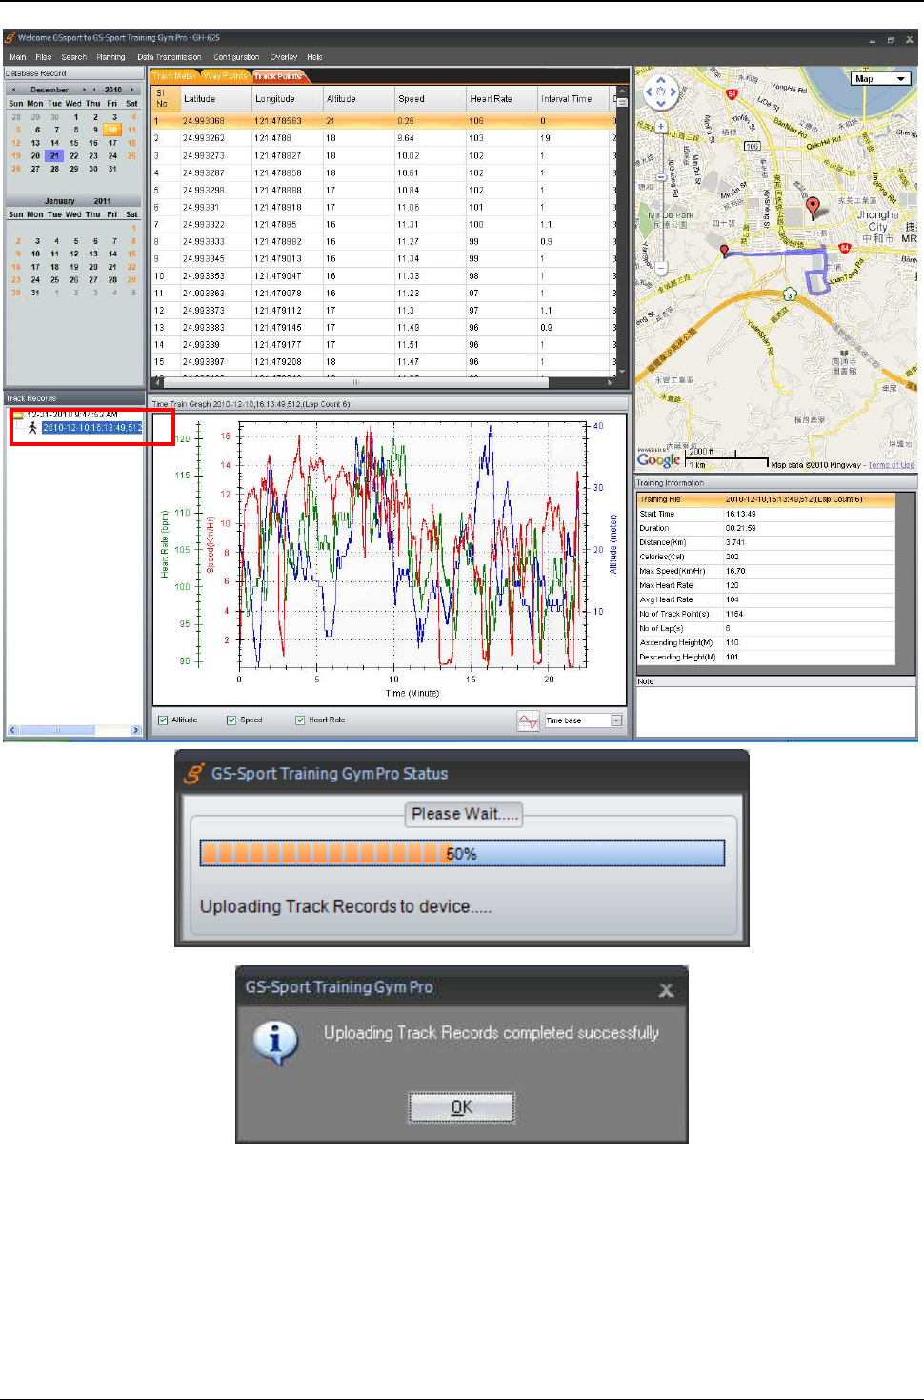Click the small red start marker on the route
Screen dimensions: 924x1400
tap(725, 251)
